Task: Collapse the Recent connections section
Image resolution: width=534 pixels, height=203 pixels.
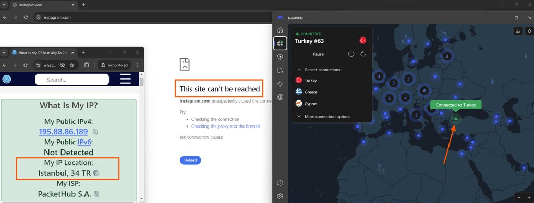Action: (x=299, y=70)
